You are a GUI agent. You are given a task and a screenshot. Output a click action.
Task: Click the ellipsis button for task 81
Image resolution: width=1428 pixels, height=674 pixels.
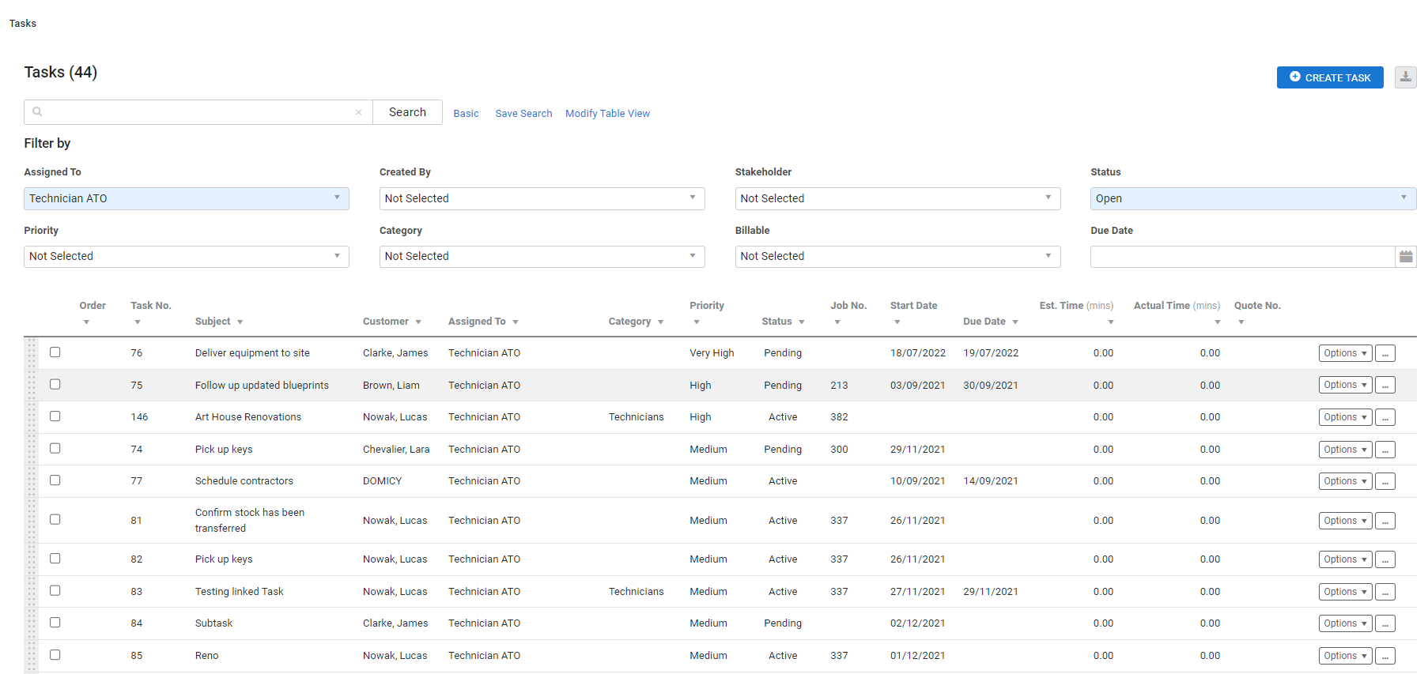1385,521
